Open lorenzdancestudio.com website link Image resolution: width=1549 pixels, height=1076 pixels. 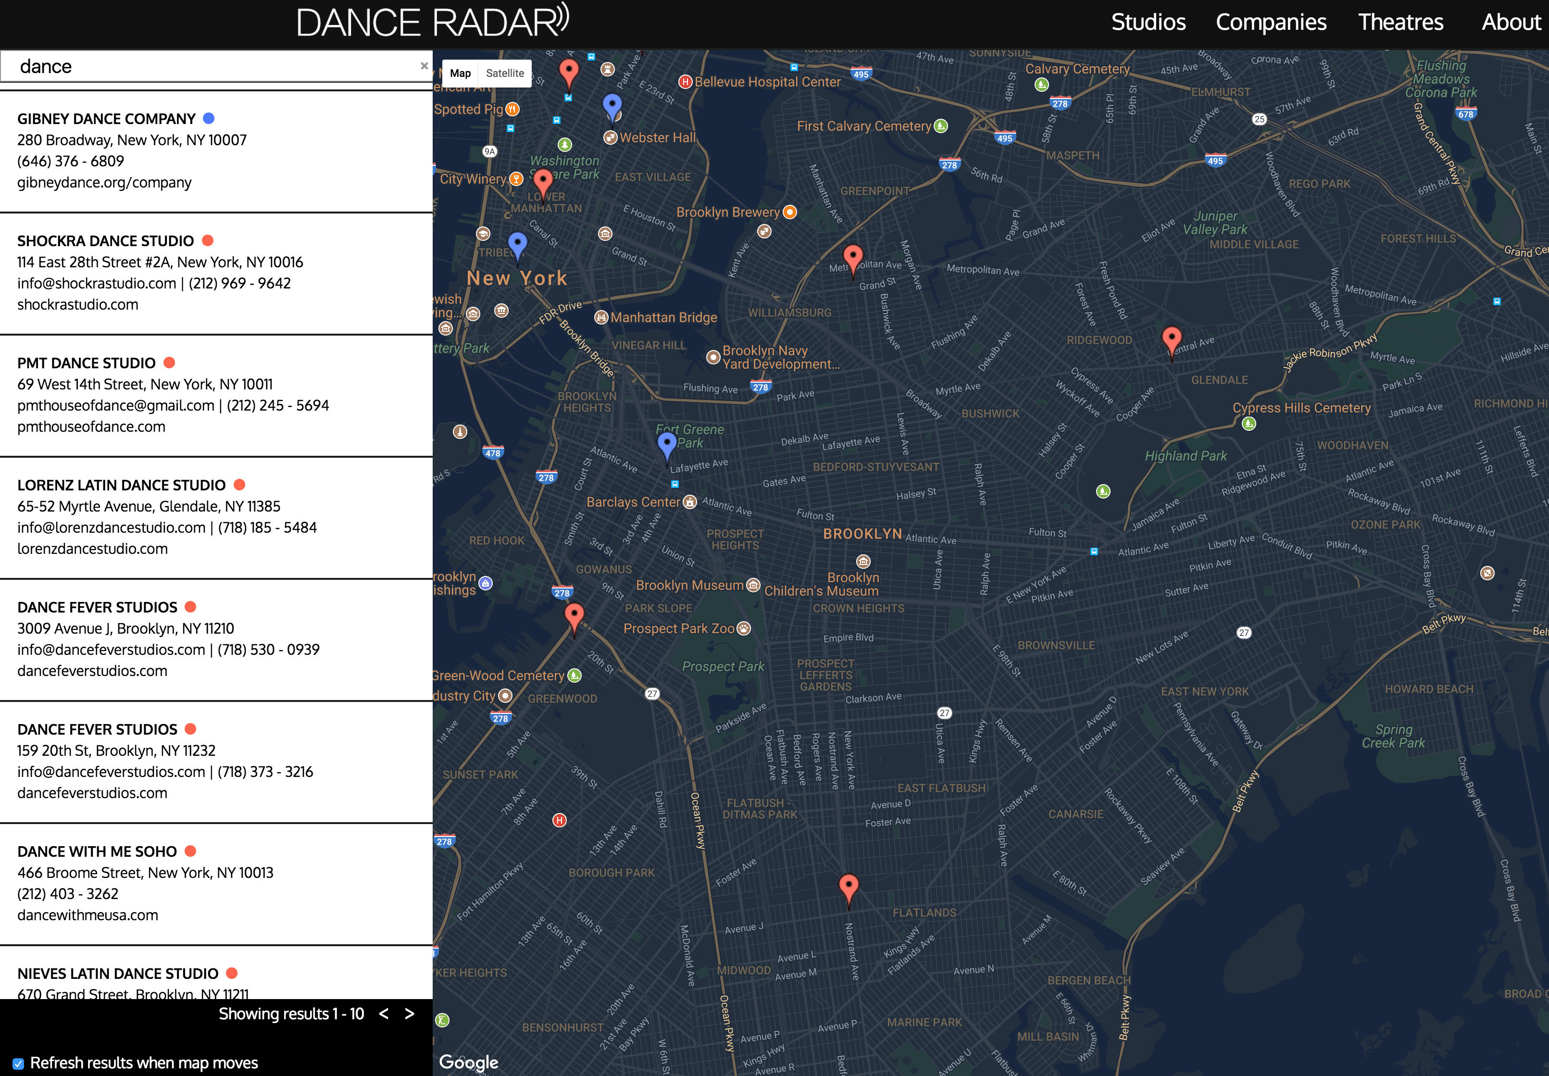(92, 549)
